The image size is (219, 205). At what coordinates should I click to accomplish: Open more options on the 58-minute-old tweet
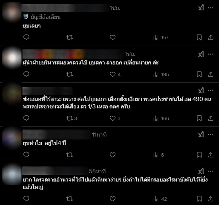tap(211, 171)
